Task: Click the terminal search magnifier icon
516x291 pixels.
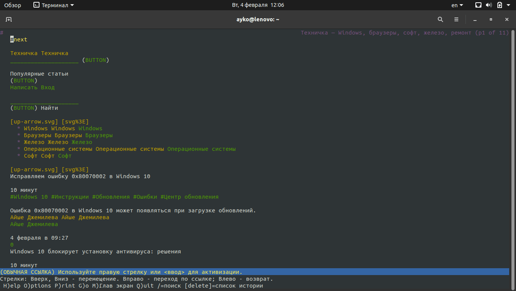Action: point(440,19)
